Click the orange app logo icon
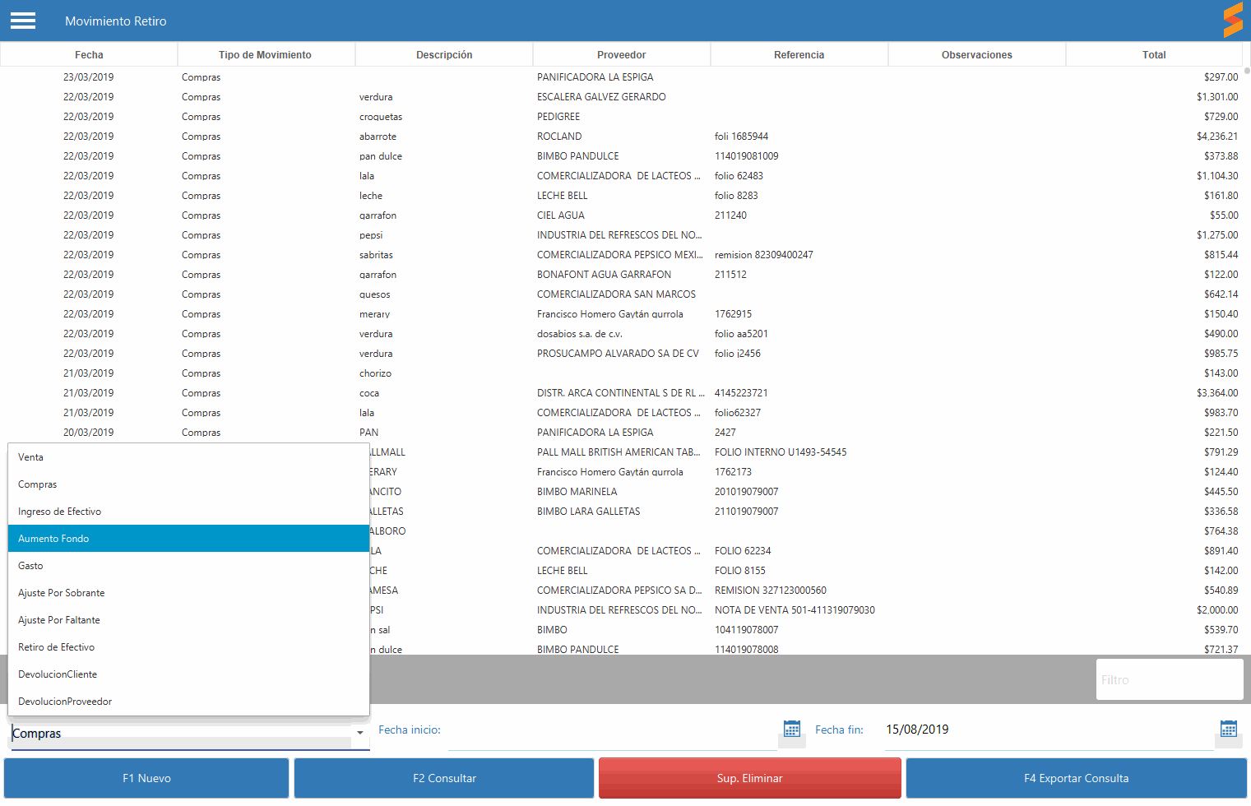The image size is (1251, 806). (x=1232, y=21)
